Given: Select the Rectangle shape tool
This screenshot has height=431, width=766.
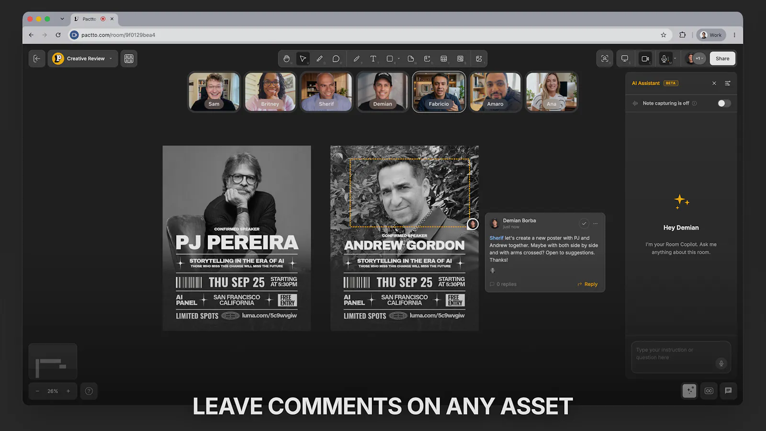Looking at the screenshot, I should pos(390,58).
